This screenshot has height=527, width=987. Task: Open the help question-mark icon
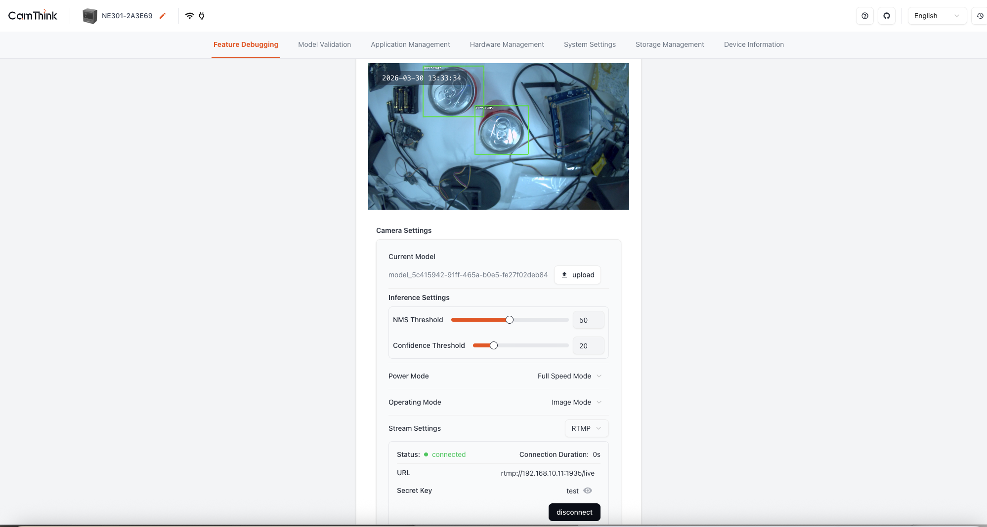coord(864,16)
